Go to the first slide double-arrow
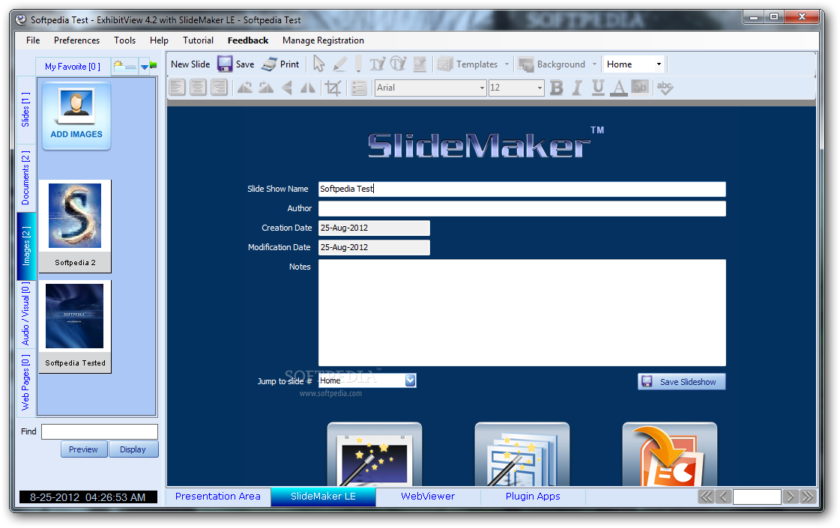This screenshot has width=840, height=528. pyautogui.click(x=706, y=497)
